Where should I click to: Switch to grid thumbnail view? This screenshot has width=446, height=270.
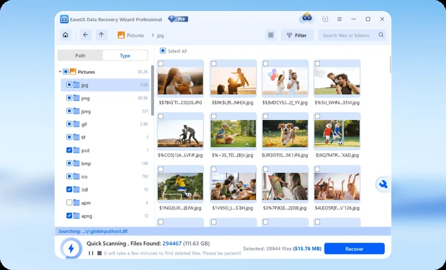pyautogui.click(x=271, y=35)
